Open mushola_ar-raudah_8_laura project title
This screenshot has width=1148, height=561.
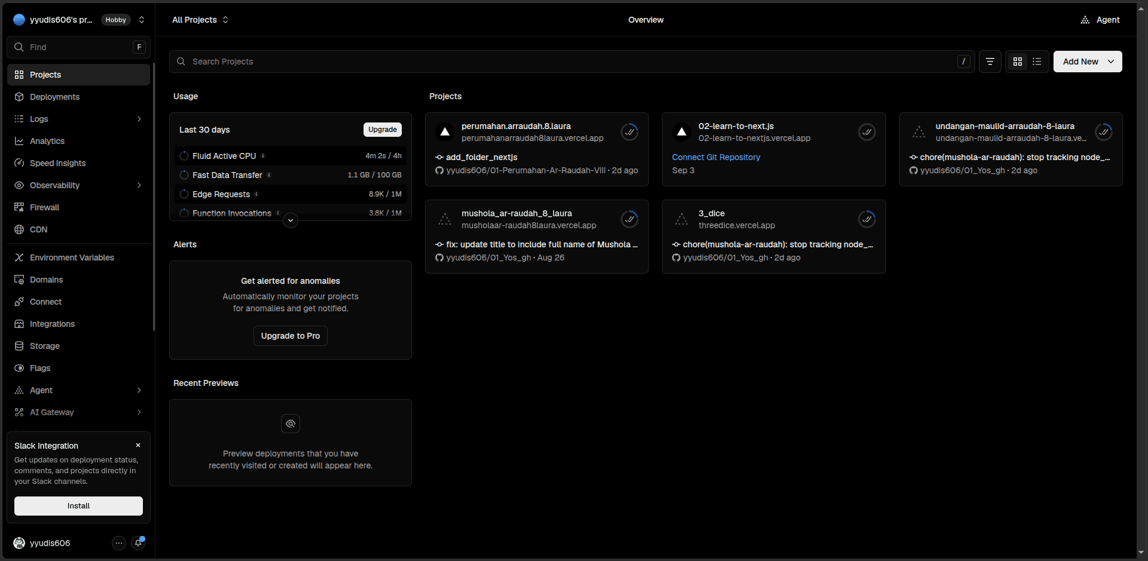[517, 213]
